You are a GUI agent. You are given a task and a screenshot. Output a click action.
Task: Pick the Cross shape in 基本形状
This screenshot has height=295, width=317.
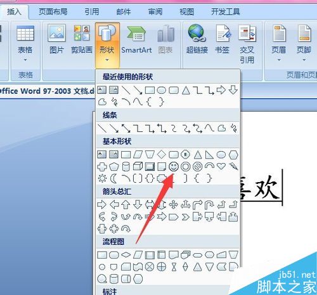pyautogui.click(x=102, y=167)
